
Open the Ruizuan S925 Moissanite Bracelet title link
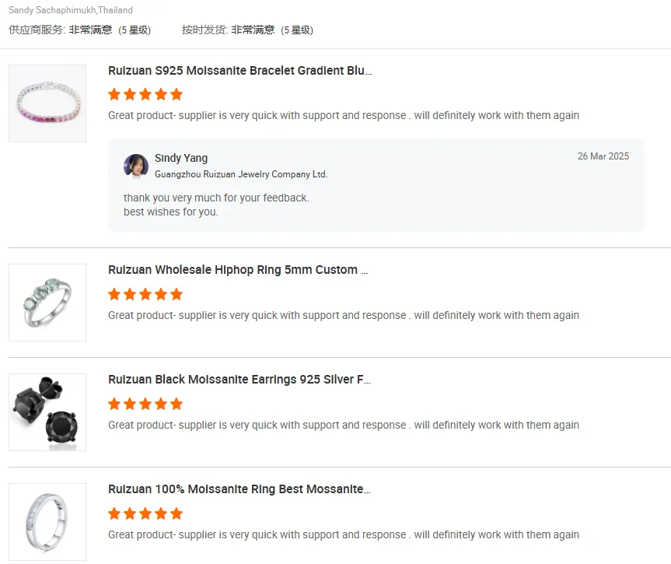point(239,71)
